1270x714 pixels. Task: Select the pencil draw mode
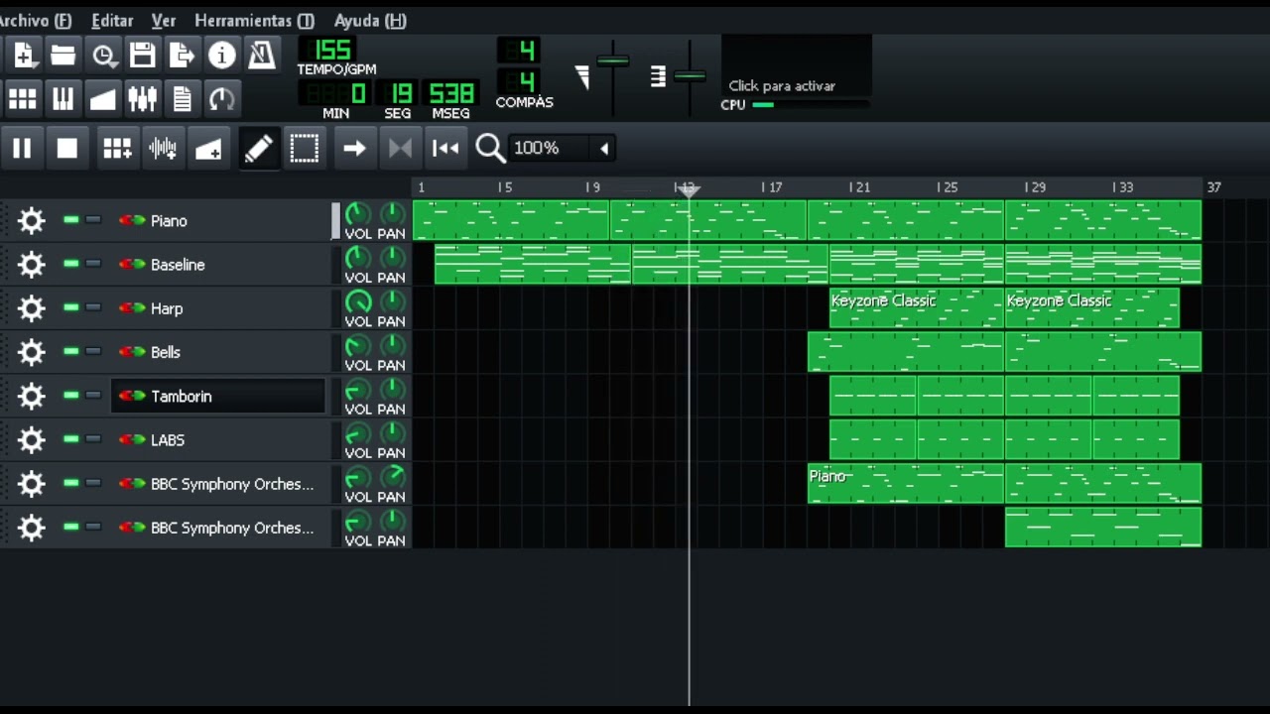click(x=258, y=149)
